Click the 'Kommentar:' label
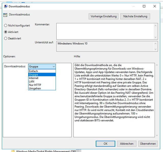The height and width of the screenshot is (152, 163). coord(42,24)
